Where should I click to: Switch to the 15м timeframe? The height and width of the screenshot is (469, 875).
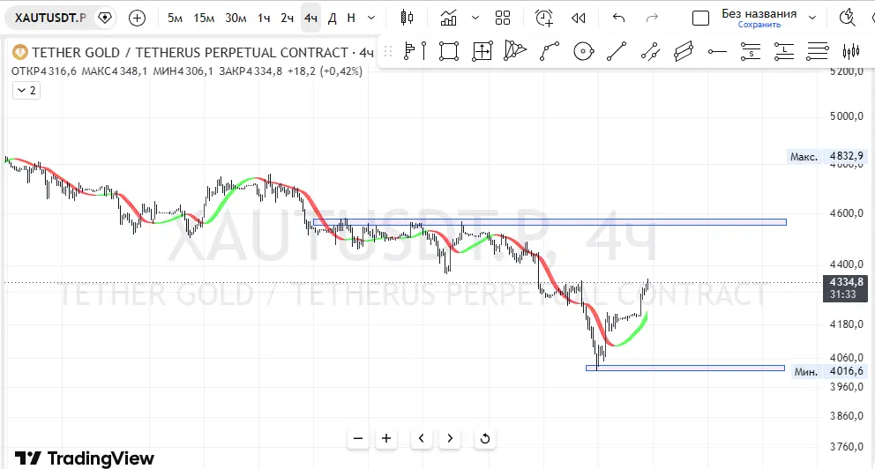204,18
